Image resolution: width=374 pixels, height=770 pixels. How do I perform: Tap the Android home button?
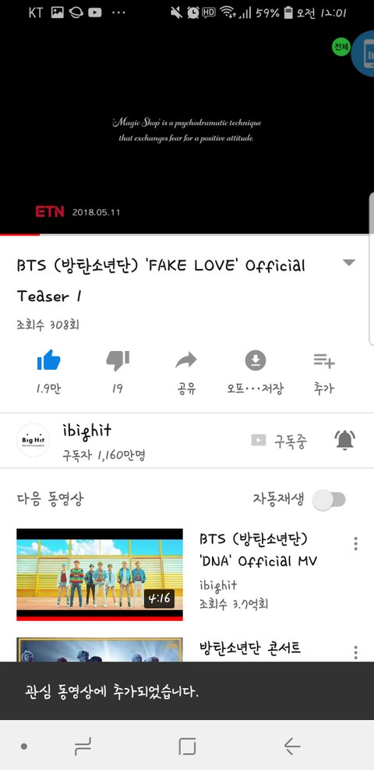[187, 747]
